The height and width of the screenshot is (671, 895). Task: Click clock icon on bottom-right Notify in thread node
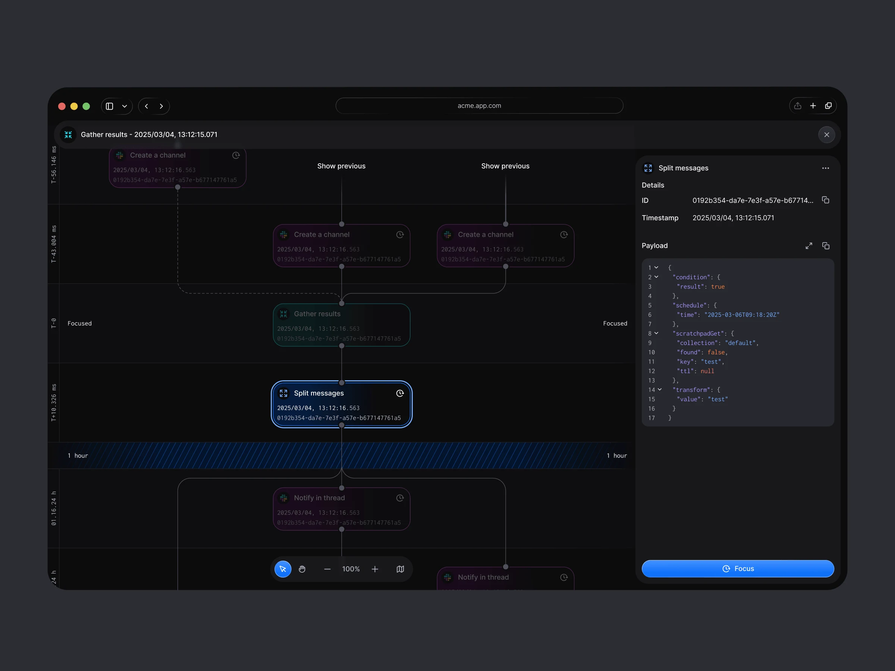[563, 577]
